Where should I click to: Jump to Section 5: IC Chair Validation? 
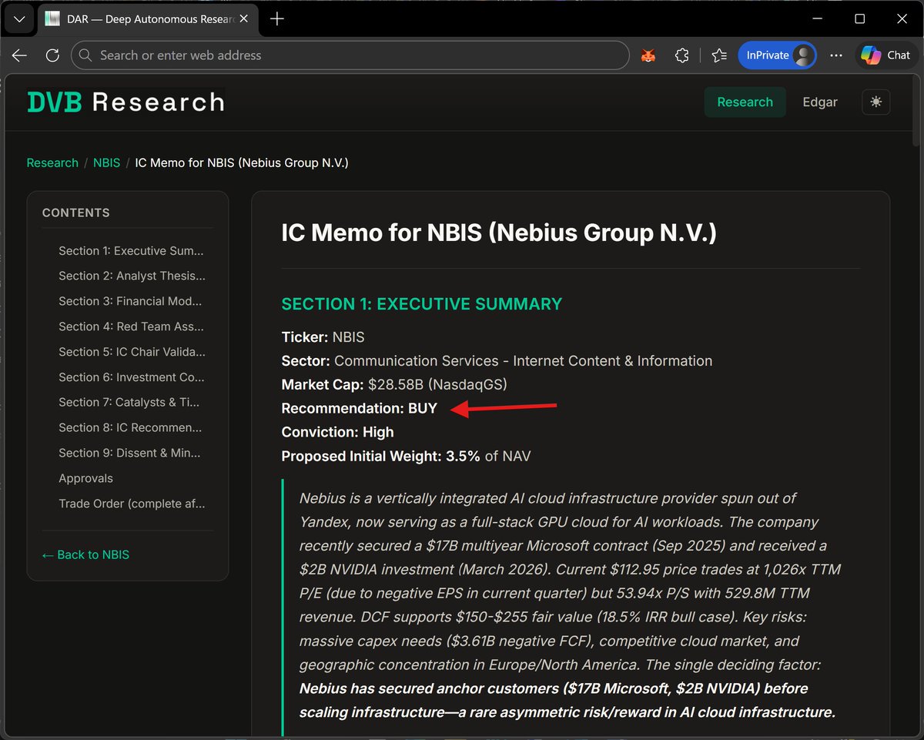tap(132, 352)
